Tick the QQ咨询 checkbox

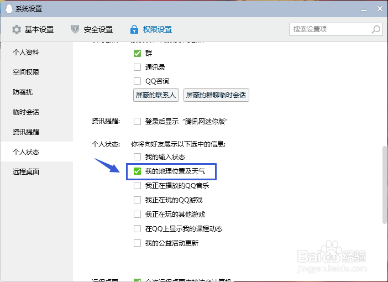pyautogui.click(x=137, y=81)
